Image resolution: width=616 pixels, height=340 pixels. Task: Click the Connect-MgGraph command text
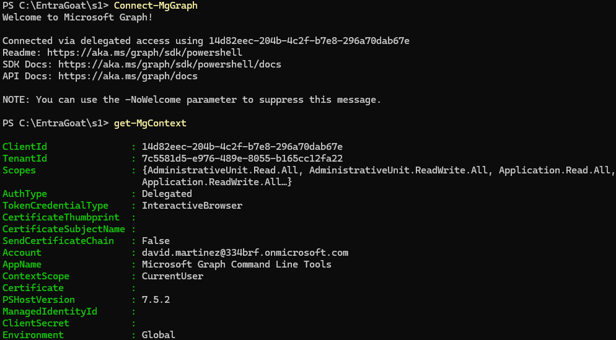coord(156,6)
